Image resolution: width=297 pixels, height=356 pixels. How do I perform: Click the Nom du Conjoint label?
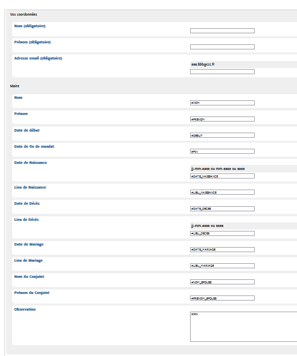29,276
